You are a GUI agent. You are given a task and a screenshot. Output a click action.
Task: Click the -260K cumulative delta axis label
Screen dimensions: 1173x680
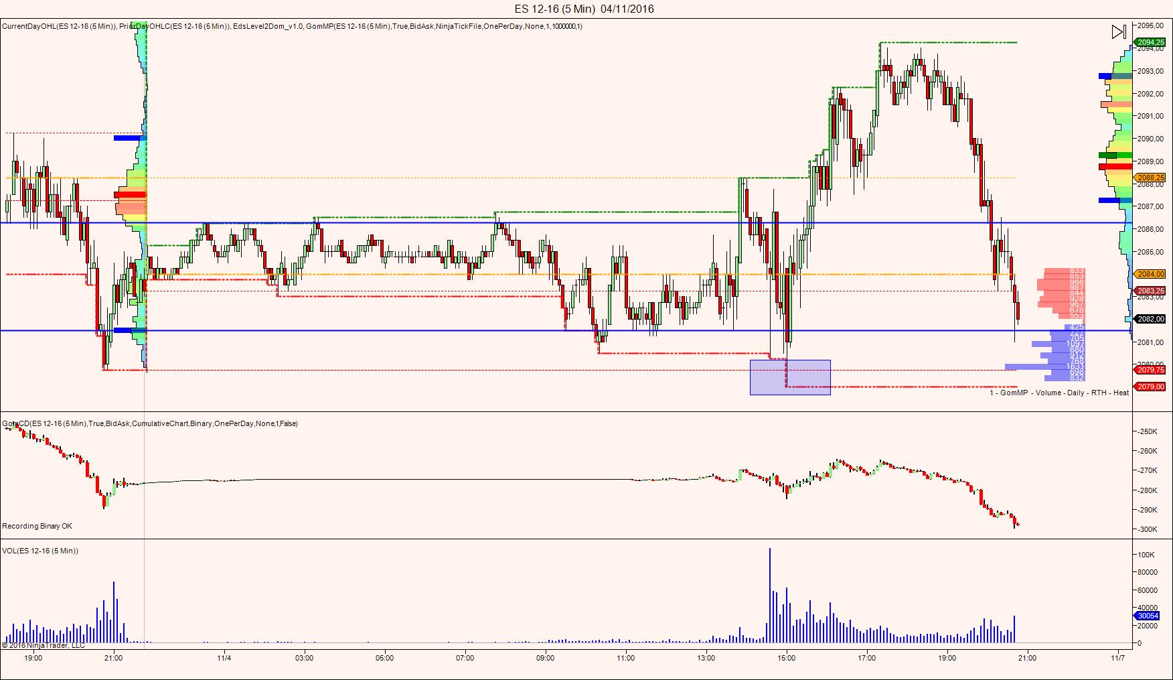pyautogui.click(x=1148, y=451)
